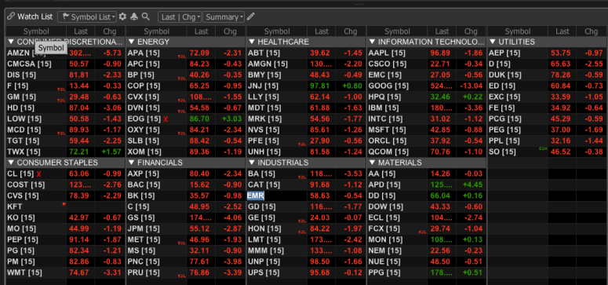Open the Summary dropdown
The image size is (608, 285).
[224, 16]
